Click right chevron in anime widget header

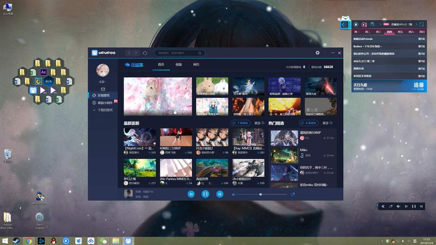[x=416, y=24]
